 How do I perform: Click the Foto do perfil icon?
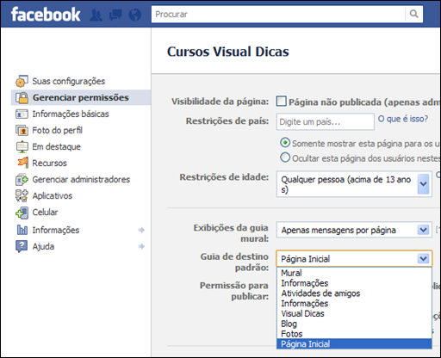tap(22, 130)
